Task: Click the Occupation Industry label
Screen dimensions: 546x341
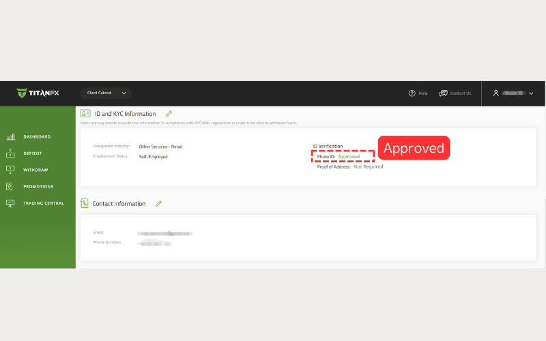Action: coord(111,146)
